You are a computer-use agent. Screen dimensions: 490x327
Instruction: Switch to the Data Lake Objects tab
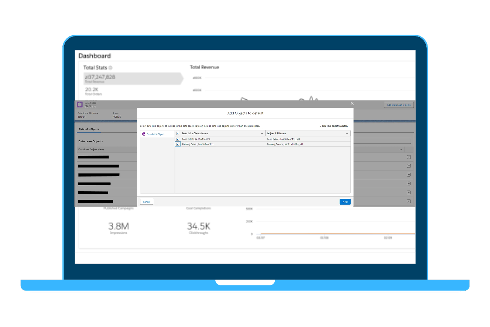point(89,129)
